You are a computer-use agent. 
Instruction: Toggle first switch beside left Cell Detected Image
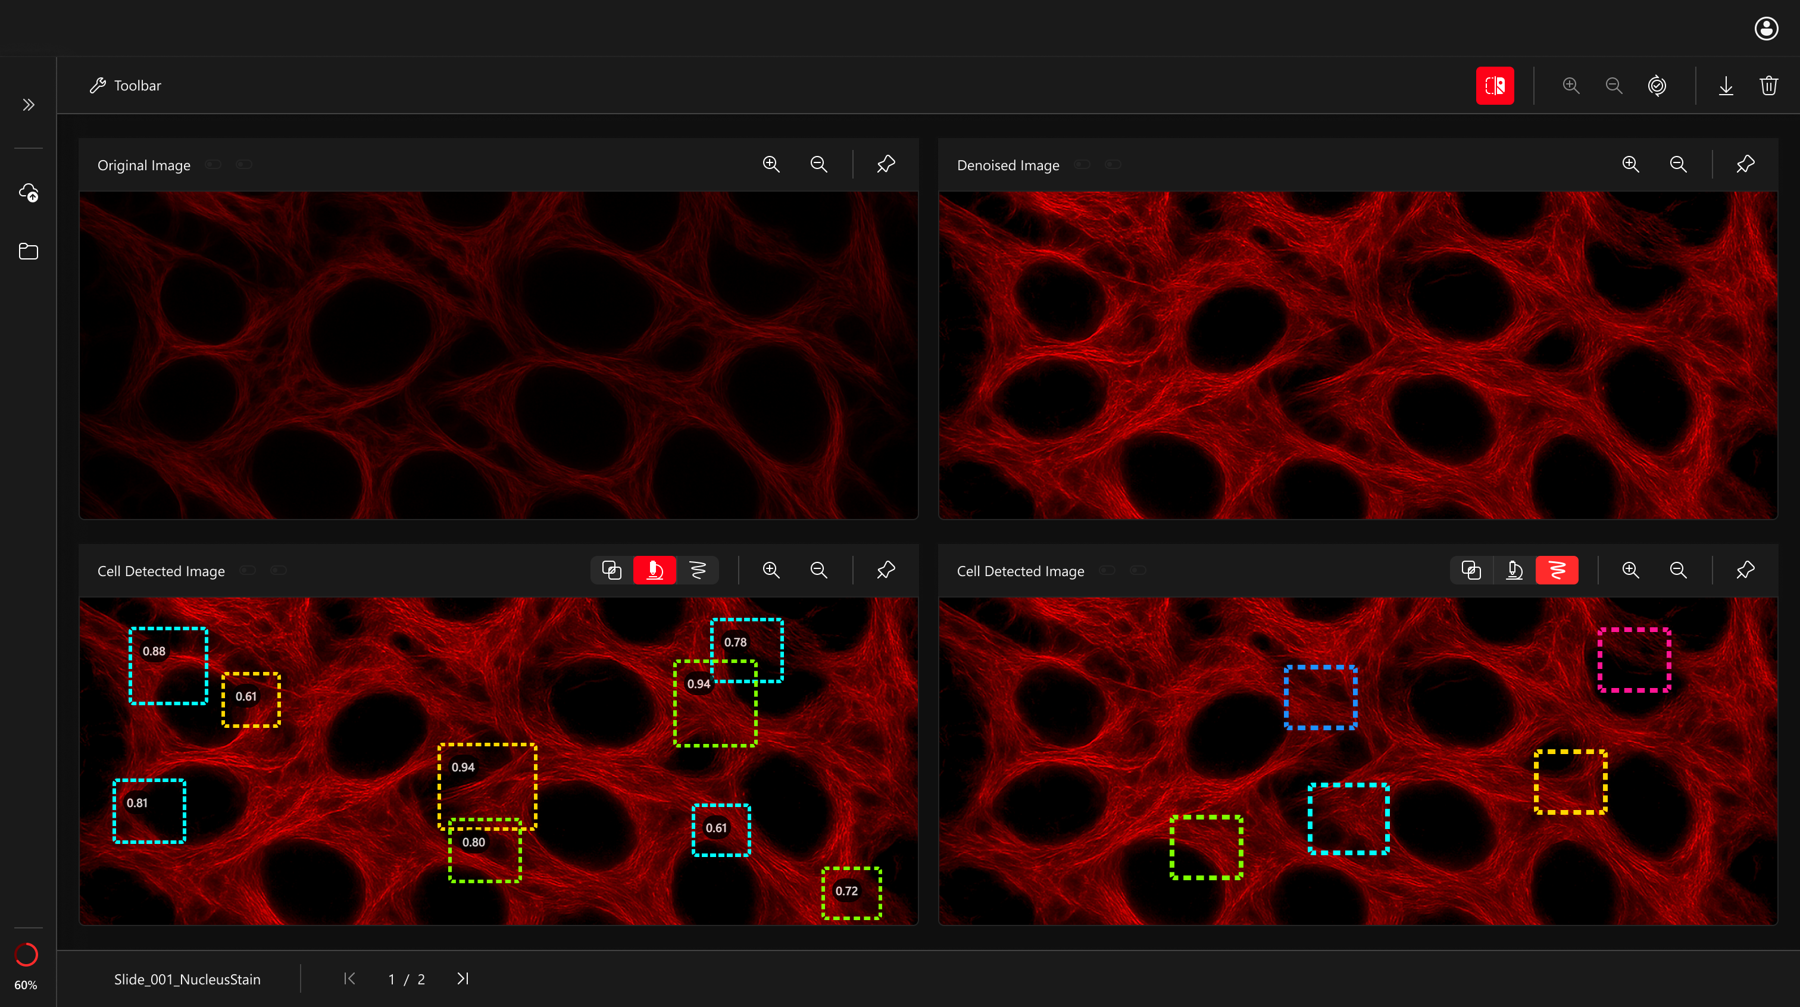(248, 570)
